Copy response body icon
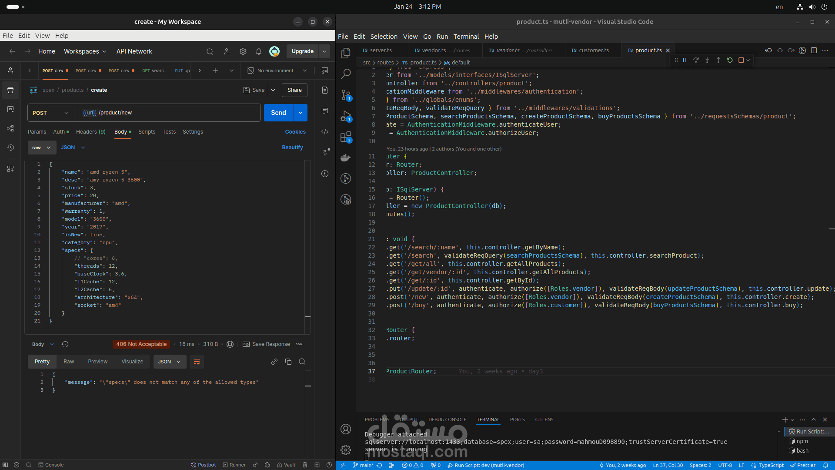 (288, 362)
